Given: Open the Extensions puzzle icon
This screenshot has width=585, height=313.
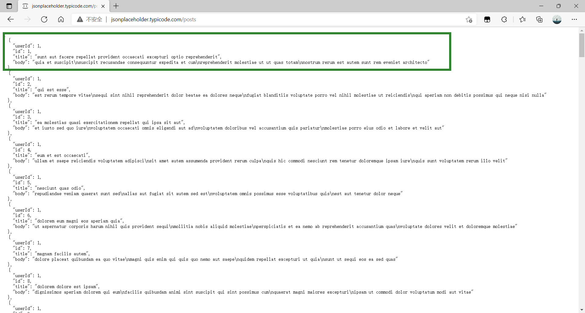Looking at the screenshot, I should [504, 19].
